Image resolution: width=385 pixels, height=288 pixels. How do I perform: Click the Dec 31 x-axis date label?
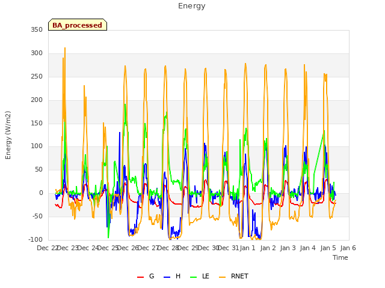click(229, 248)
